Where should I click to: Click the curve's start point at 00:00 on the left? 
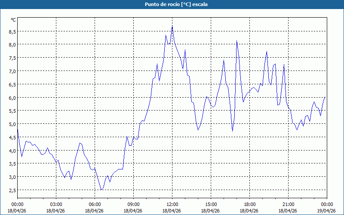click(18, 129)
